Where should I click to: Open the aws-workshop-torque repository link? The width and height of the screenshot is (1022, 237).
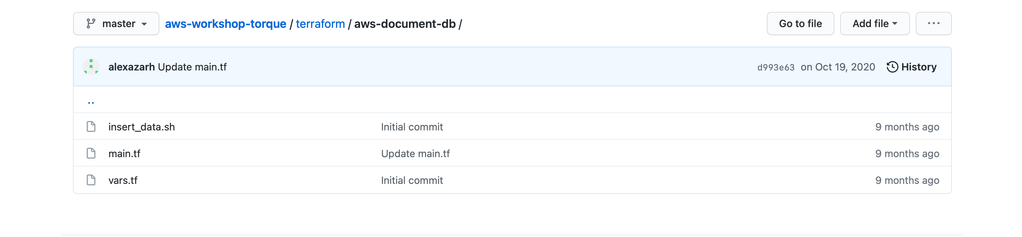pyautogui.click(x=226, y=24)
